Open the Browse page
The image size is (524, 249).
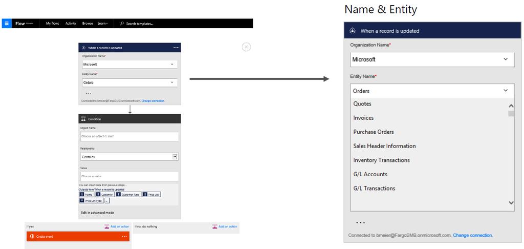point(88,24)
